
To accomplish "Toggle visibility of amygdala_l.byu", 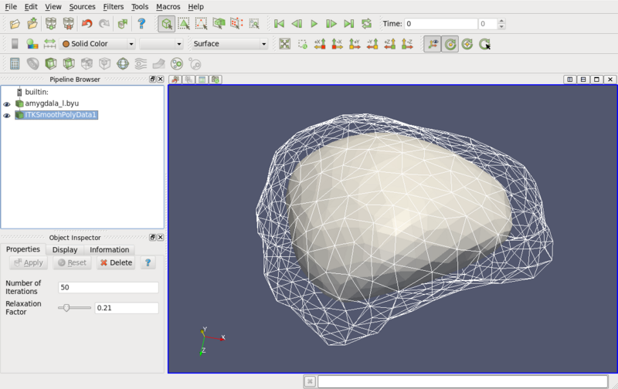I will coord(7,103).
